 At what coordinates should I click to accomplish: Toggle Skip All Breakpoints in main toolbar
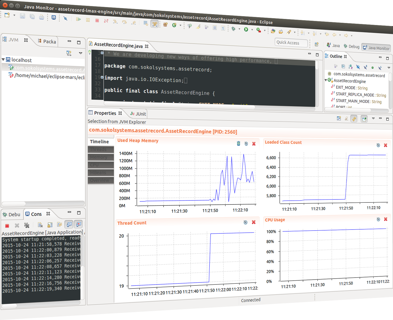pyautogui.click(x=65, y=18)
